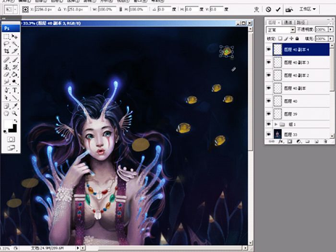Select the Slice tool

pos(14,51)
